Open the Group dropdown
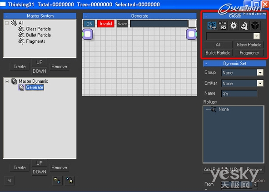269x192 pixels. 260,73
